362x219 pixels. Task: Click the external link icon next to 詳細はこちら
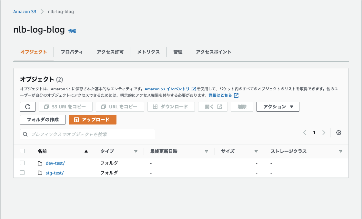(x=236, y=95)
